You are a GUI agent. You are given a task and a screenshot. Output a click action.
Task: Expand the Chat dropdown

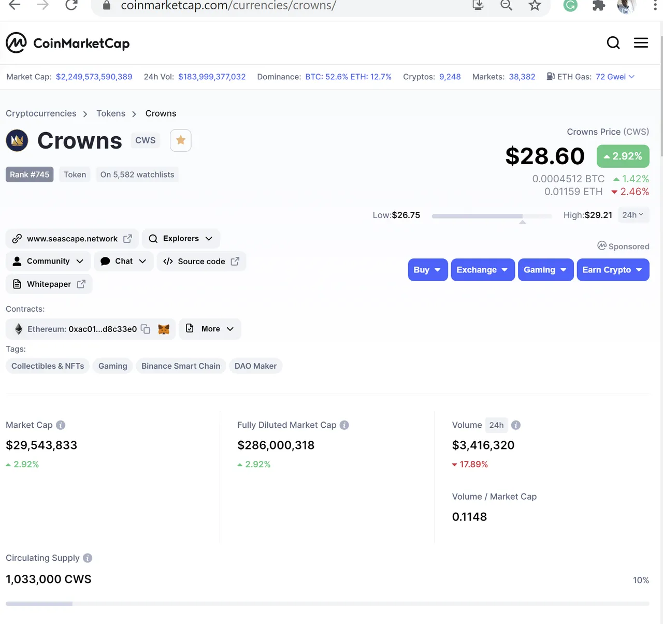(123, 262)
